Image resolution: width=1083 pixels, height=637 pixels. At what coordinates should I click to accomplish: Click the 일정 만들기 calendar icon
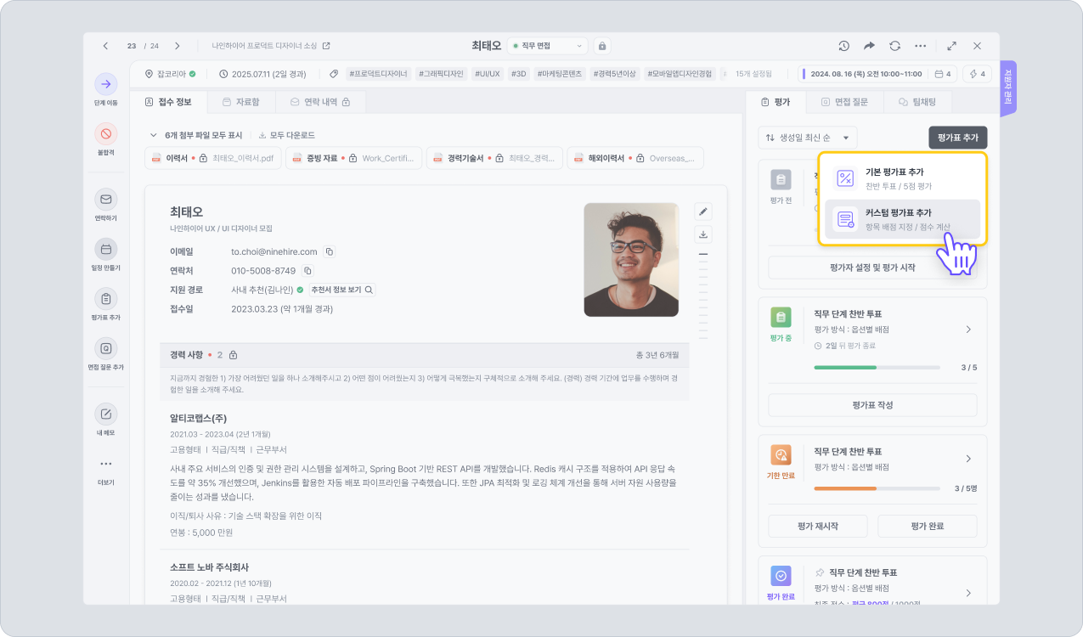(106, 249)
